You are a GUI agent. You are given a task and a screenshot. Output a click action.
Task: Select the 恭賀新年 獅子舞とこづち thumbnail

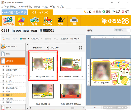pyautogui.click(x=71, y=66)
